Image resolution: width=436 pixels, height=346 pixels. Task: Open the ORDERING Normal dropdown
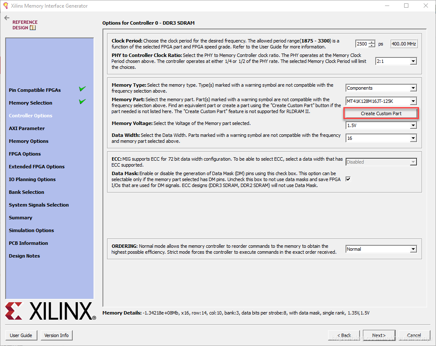tap(381, 249)
